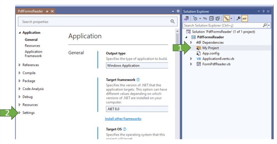The width and height of the screenshot is (277, 144).
Task: Click the Solution Explorer search magnifier icon
Action: point(265,25)
